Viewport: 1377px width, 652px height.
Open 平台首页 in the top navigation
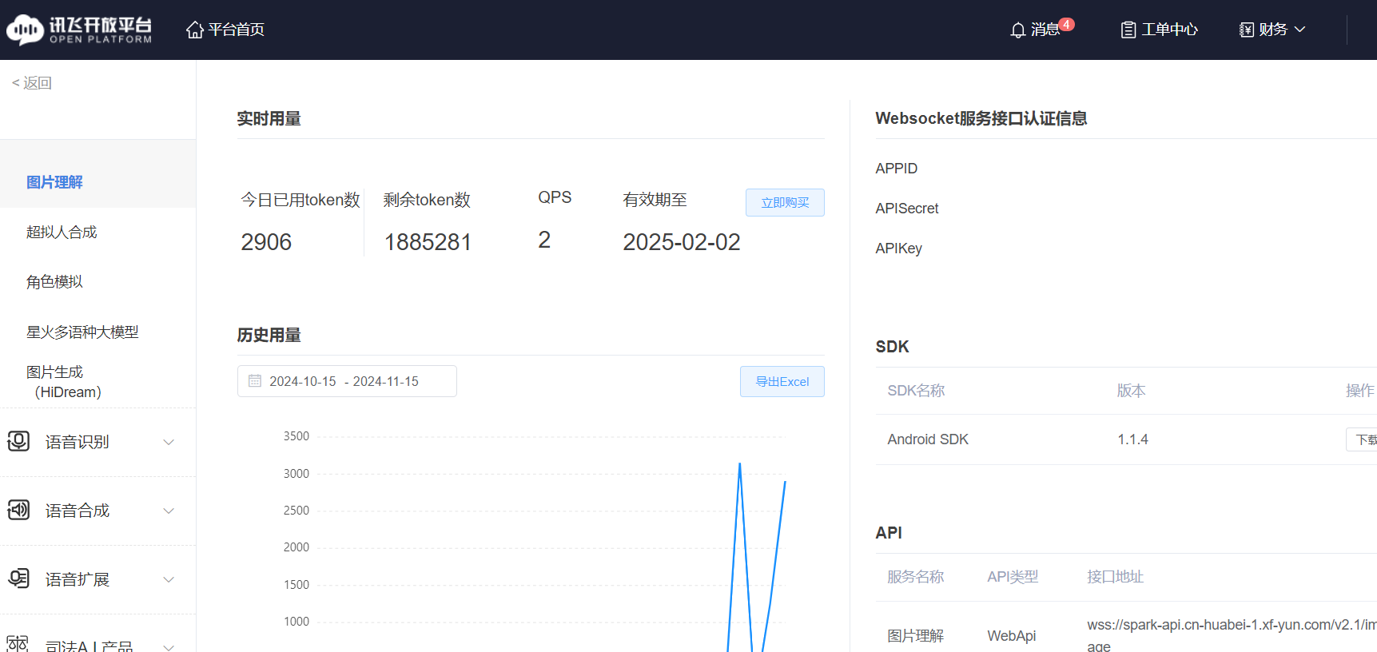click(x=237, y=30)
